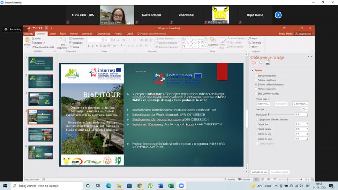Select Polnilo z vzorcem radio button

[256, 89]
